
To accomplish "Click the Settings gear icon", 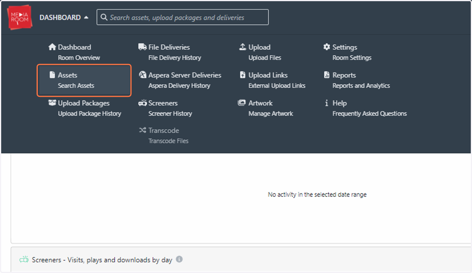I will click(x=326, y=47).
